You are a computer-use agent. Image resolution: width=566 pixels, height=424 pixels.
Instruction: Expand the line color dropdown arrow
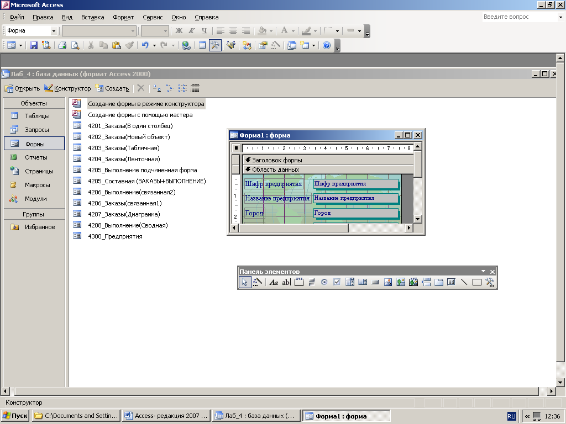(315, 31)
